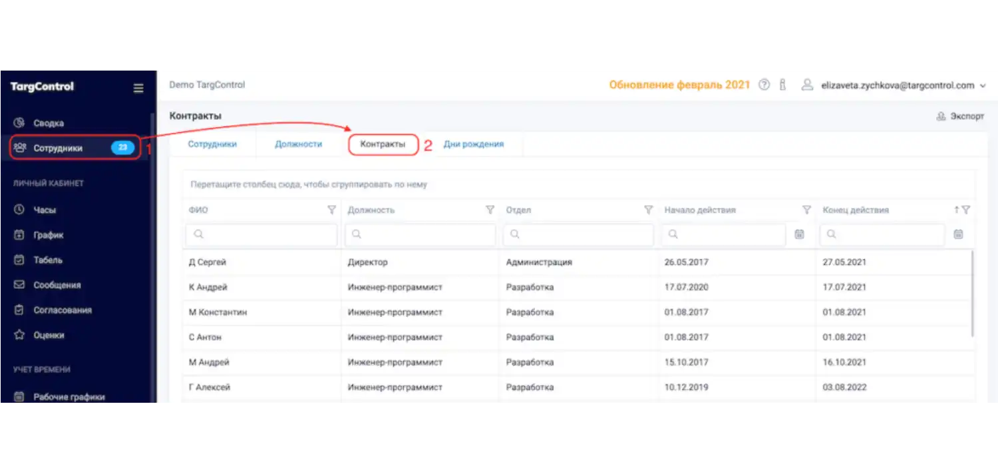Select the Оценки star icon

click(x=19, y=335)
